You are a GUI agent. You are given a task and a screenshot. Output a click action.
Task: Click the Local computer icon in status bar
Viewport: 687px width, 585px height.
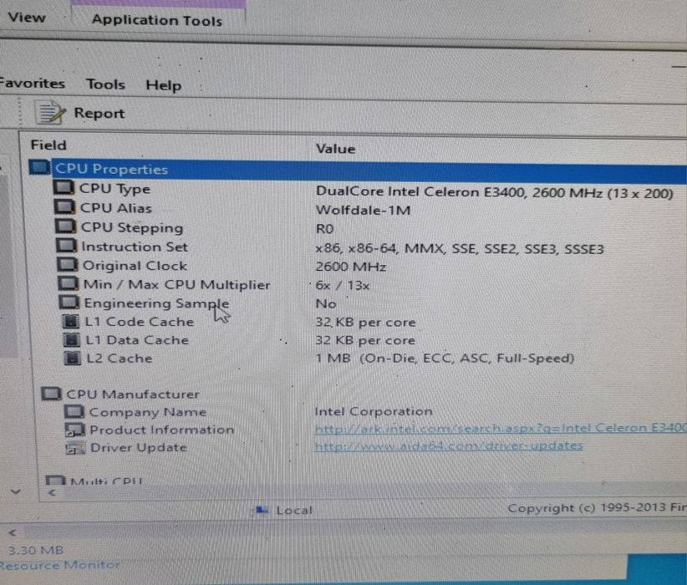click(x=262, y=509)
